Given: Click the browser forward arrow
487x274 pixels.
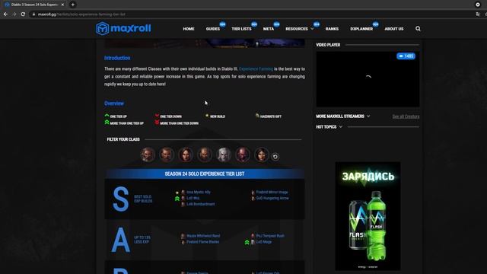Looking at the screenshot, I should click(14, 14).
